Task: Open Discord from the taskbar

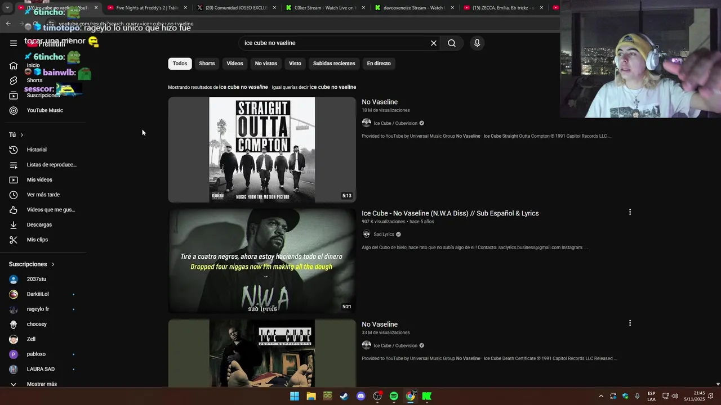Action: click(361, 396)
